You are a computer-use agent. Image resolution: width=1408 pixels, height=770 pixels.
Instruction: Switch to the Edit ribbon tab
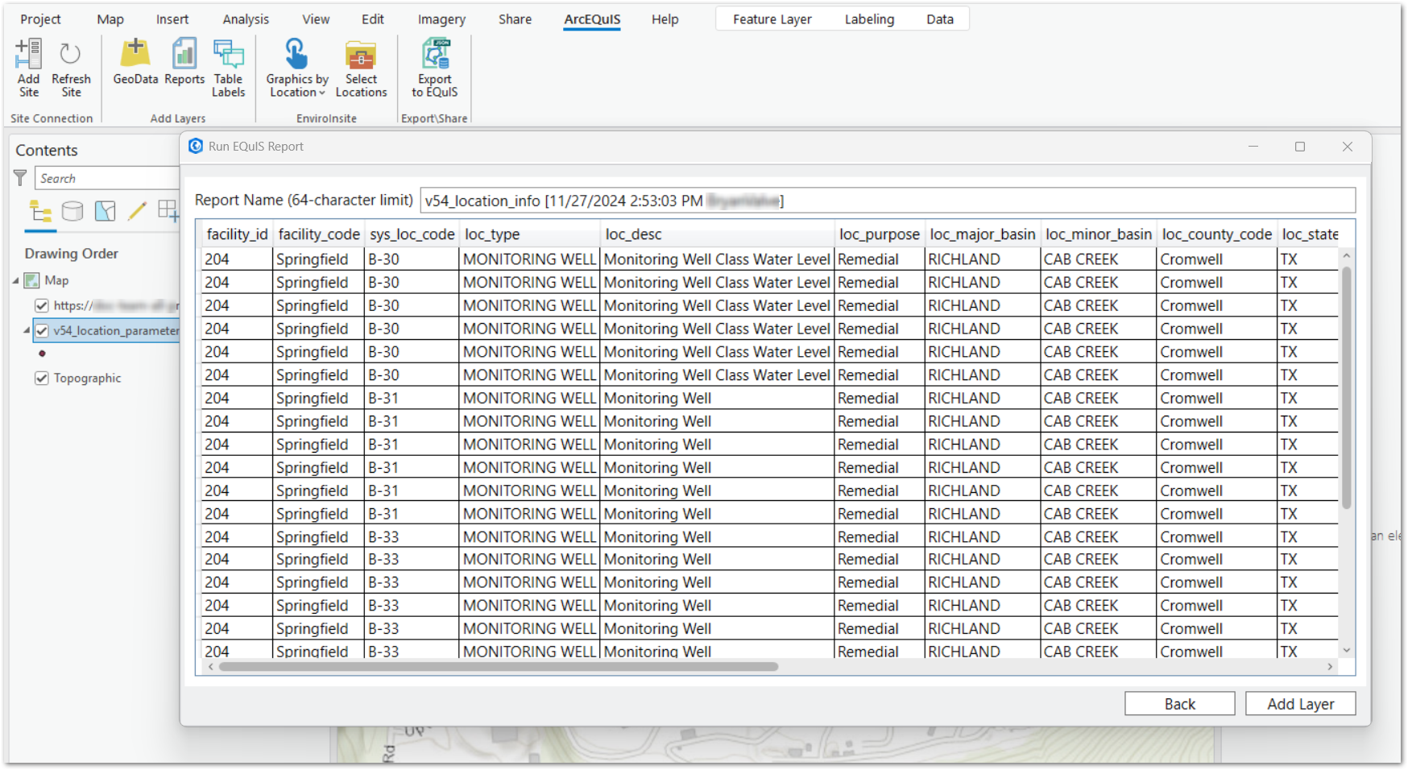pyautogui.click(x=373, y=19)
